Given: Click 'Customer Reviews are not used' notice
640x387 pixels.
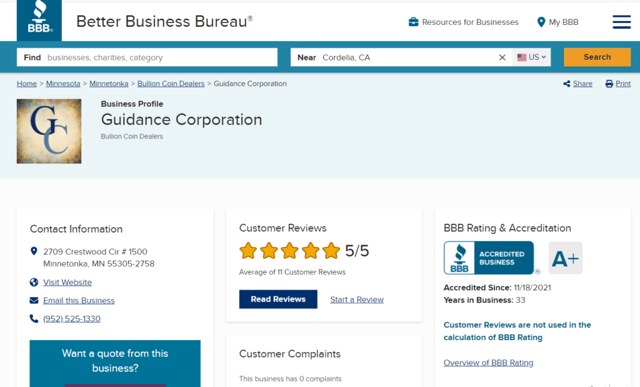Looking at the screenshot, I should pyautogui.click(x=517, y=331).
